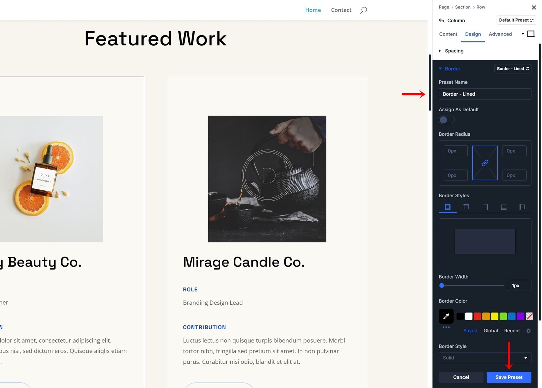Select the top border style icon
This screenshot has height=388, width=542.
point(466,207)
